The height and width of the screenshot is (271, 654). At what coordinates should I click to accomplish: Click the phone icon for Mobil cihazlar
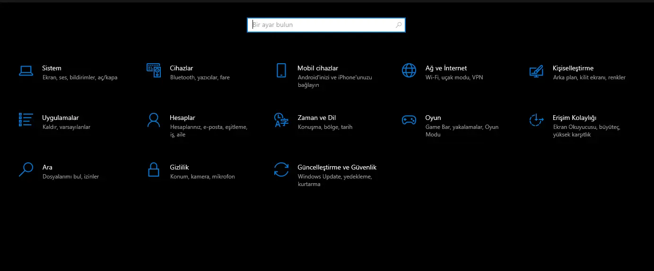pyautogui.click(x=281, y=70)
